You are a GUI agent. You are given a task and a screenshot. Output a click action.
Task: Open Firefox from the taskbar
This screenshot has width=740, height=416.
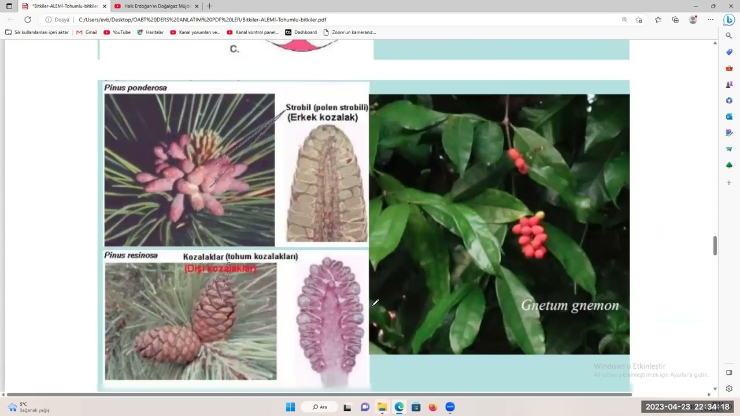pyautogui.click(x=433, y=407)
